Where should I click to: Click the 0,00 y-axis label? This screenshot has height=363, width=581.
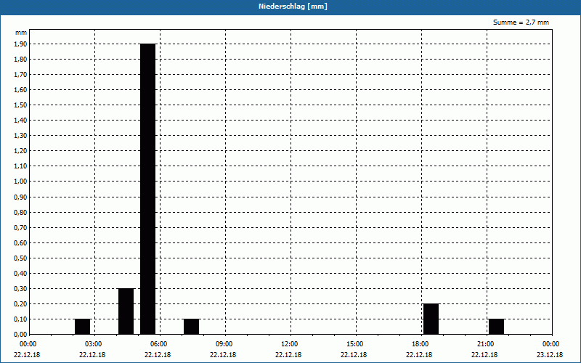[x=20, y=334]
